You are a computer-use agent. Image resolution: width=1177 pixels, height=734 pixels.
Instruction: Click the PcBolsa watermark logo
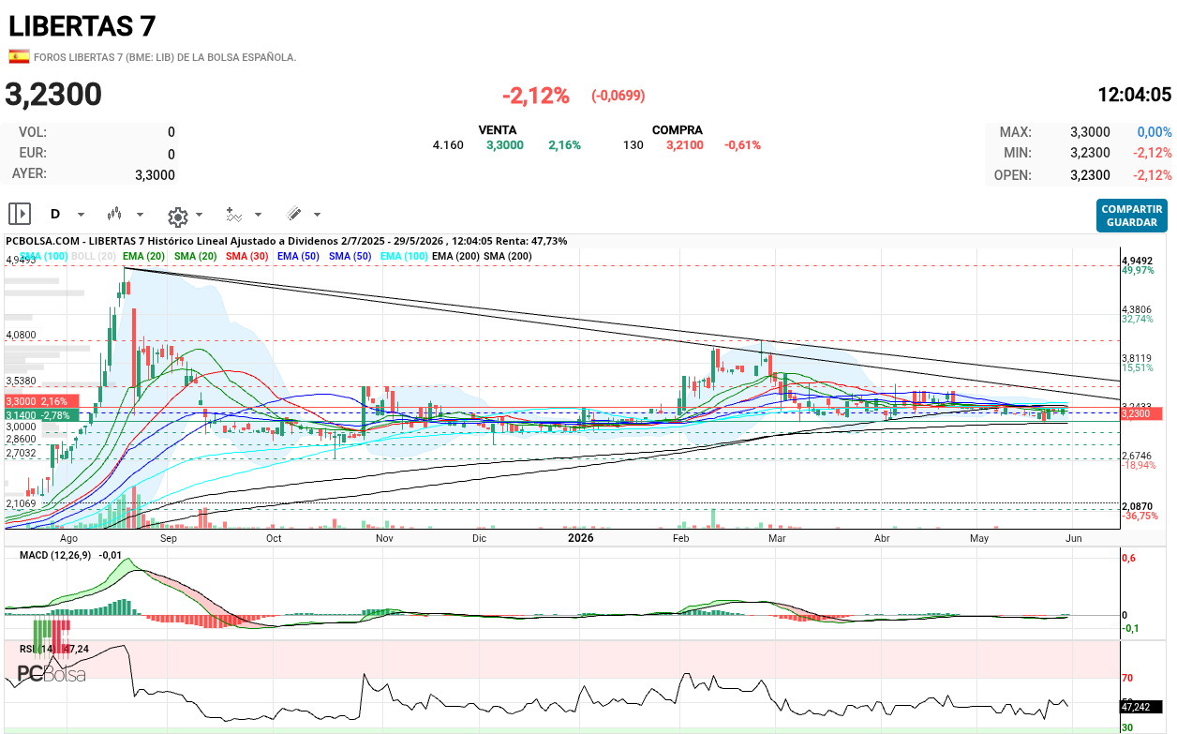pos(52,674)
